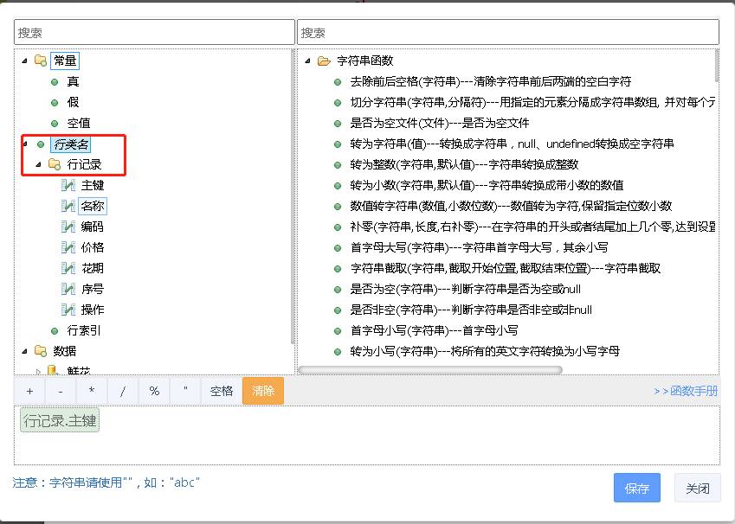Collapse the 常量 tree node
Viewport: 735px width, 524px height.
tap(24, 61)
